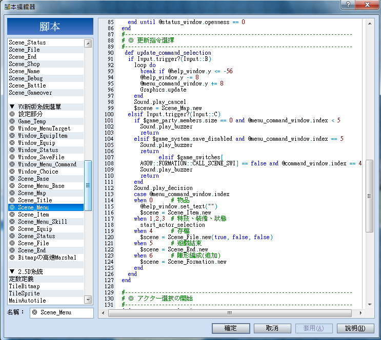Click the script list scrollbar thumb
The image size is (381, 340).
coord(88,185)
